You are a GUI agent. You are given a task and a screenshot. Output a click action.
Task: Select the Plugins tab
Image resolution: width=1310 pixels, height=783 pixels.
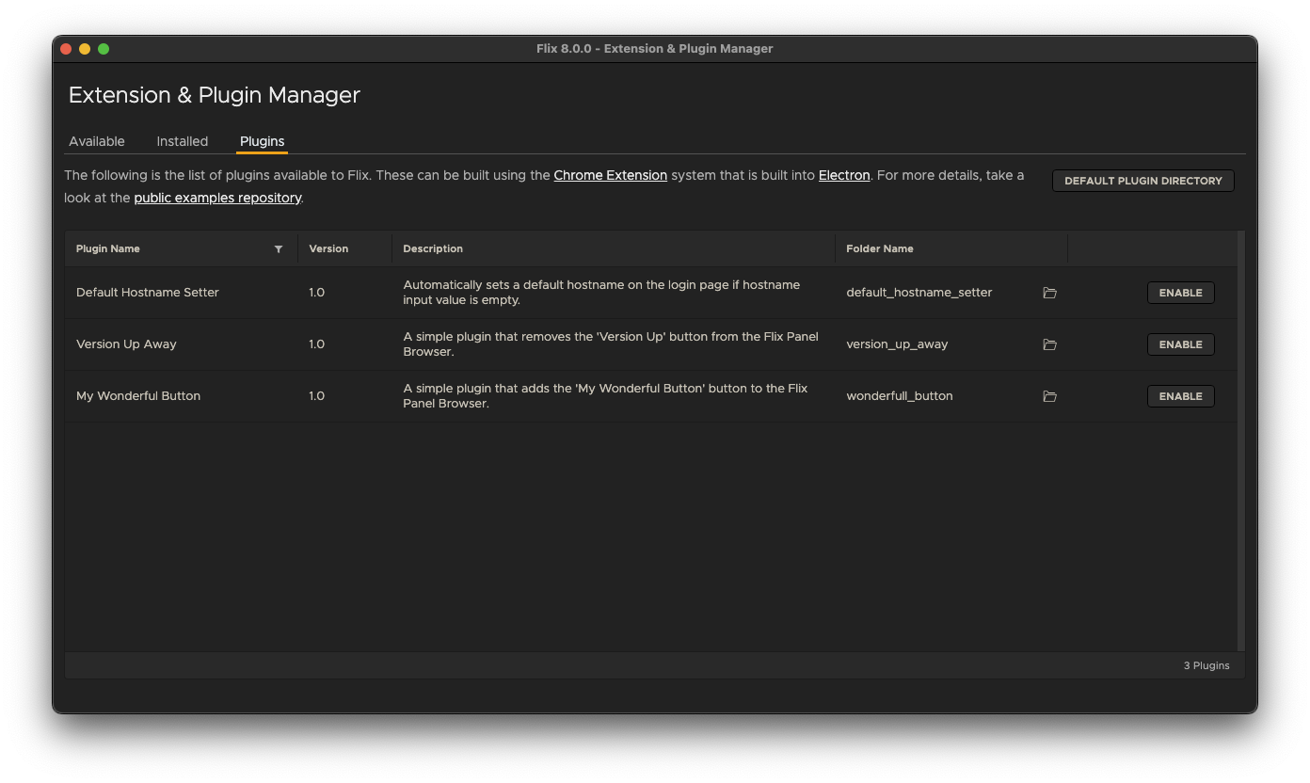point(262,141)
